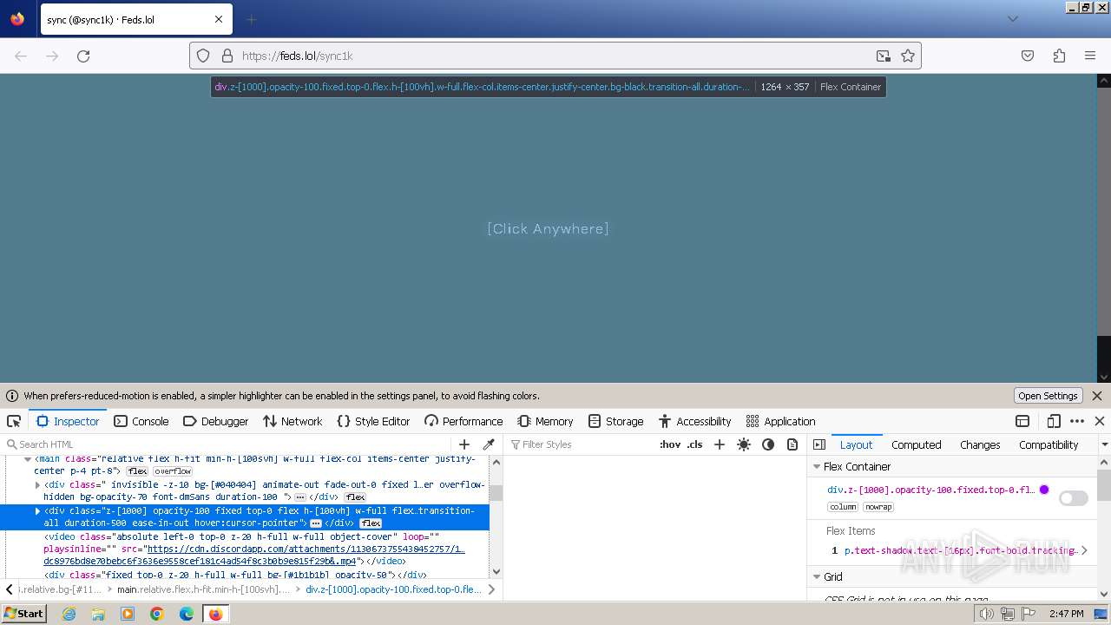This screenshot has height=625, width=1111.
Task: Toggle Responsive Design Mode icon
Action: 1054,421
